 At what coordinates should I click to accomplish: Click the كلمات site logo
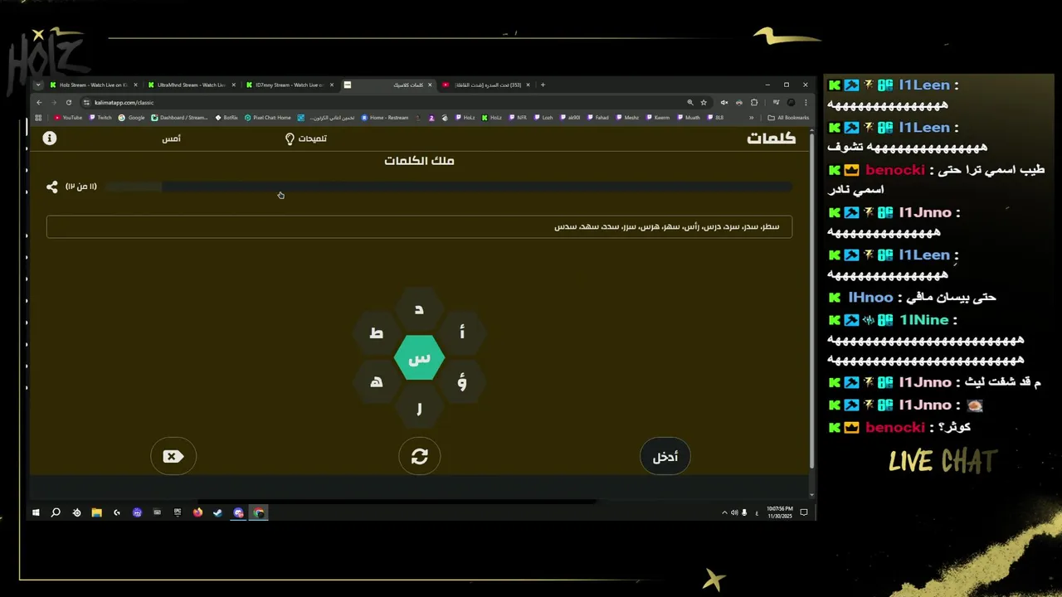coord(771,138)
